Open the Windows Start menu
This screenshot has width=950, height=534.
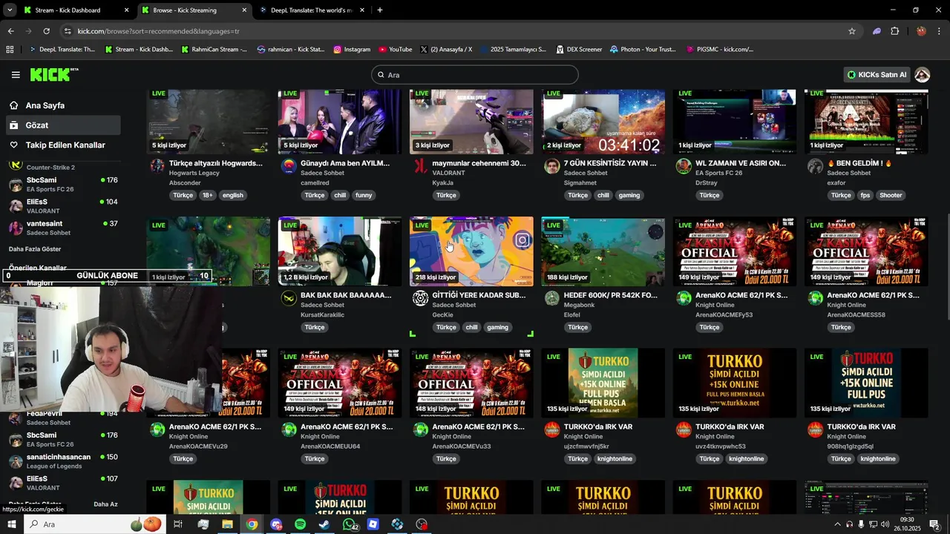point(11,524)
